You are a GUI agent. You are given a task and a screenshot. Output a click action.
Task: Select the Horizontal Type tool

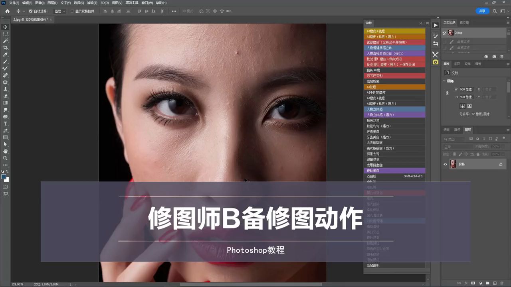pyautogui.click(x=5, y=124)
